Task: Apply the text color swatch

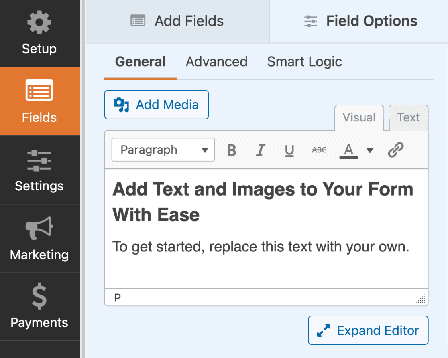Action: (x=348, y=150)
